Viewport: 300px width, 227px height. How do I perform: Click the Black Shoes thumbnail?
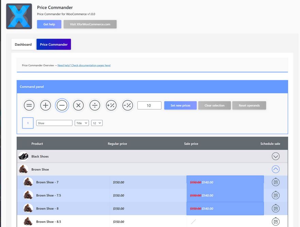pos(23,156)
